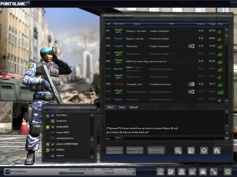237x177 pixels.
Task: Refresh the room list
Action: tap(204, 150)
